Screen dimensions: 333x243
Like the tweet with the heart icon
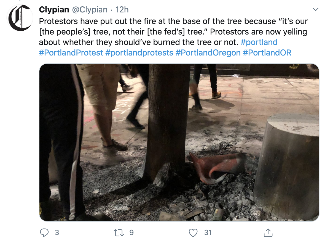194,233
